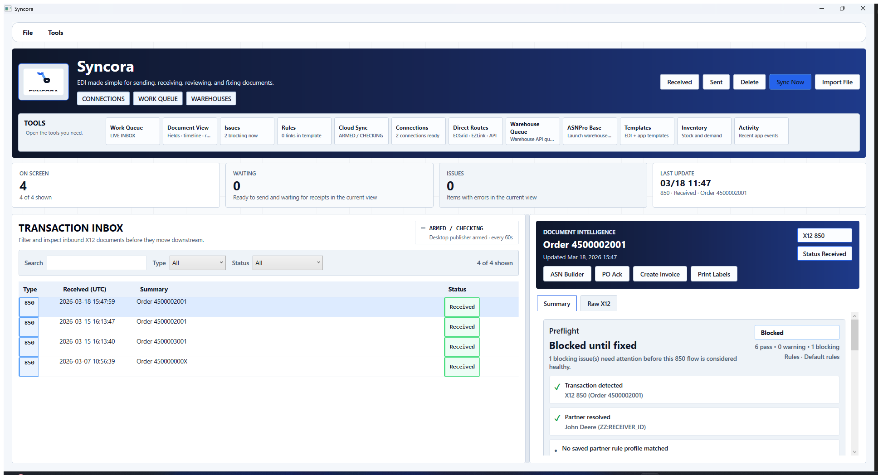The height and width of the screenshot is (475, 878).
Task: Click inside the transaction search field
Action: [96, 262]
